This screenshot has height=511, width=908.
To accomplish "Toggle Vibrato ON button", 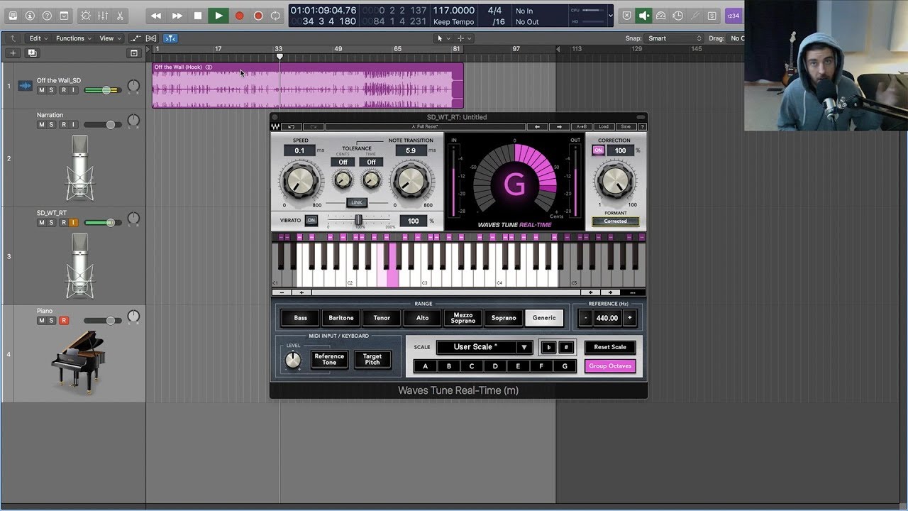I will tap(311, 221).
